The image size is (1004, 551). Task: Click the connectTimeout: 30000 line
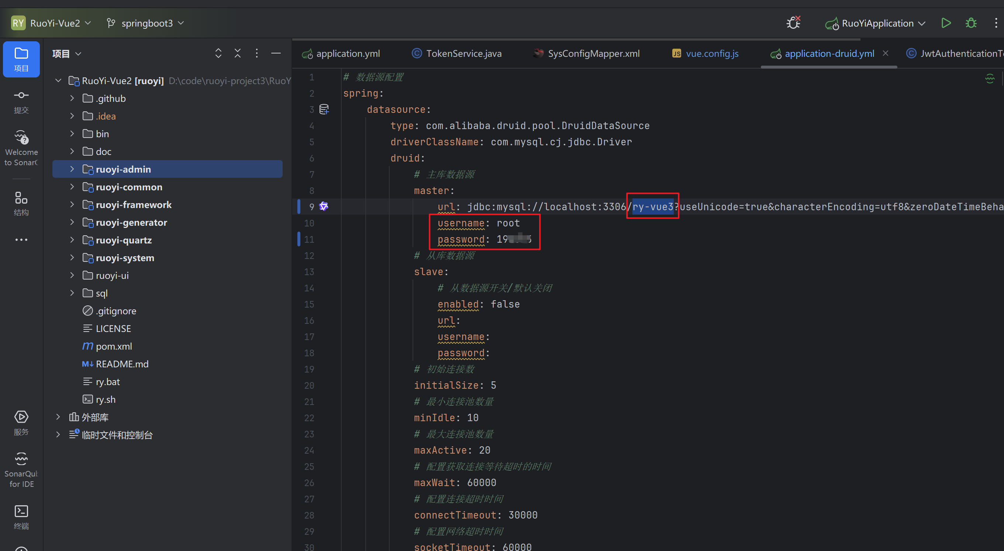(476, 515)
